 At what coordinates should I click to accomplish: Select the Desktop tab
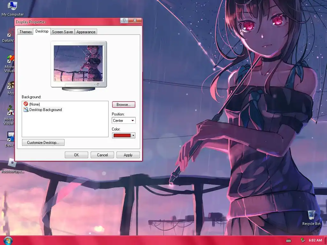tap(42, 31)
